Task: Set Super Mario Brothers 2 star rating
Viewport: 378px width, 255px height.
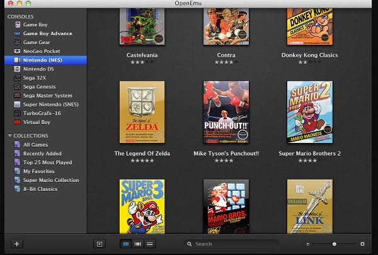Action: (x=310, y=161)
